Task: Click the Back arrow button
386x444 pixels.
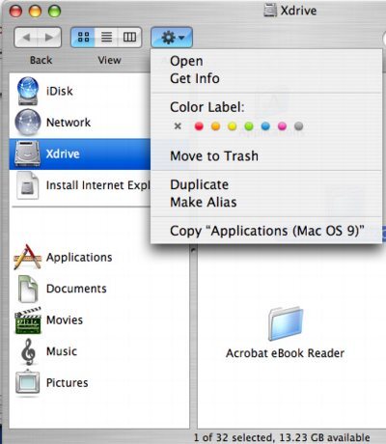Action: point(26,38)
